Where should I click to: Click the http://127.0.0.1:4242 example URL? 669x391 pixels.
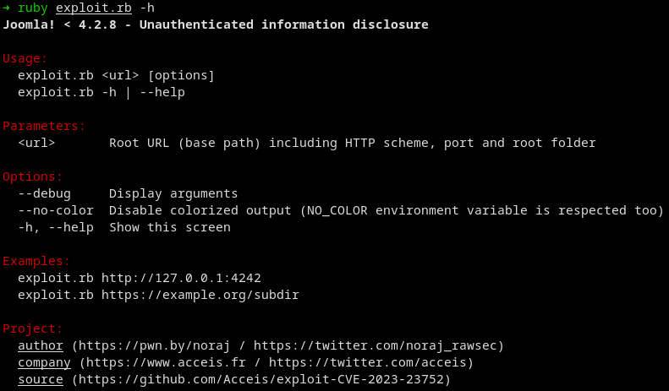(x=181, y=278)
